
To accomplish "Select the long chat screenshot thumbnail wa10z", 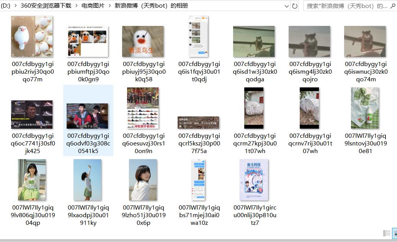I will (x=198, y=180).
